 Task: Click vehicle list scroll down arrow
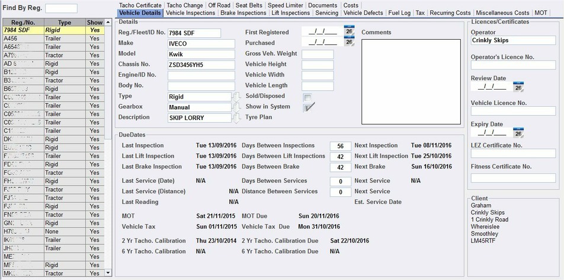point(108,273)
